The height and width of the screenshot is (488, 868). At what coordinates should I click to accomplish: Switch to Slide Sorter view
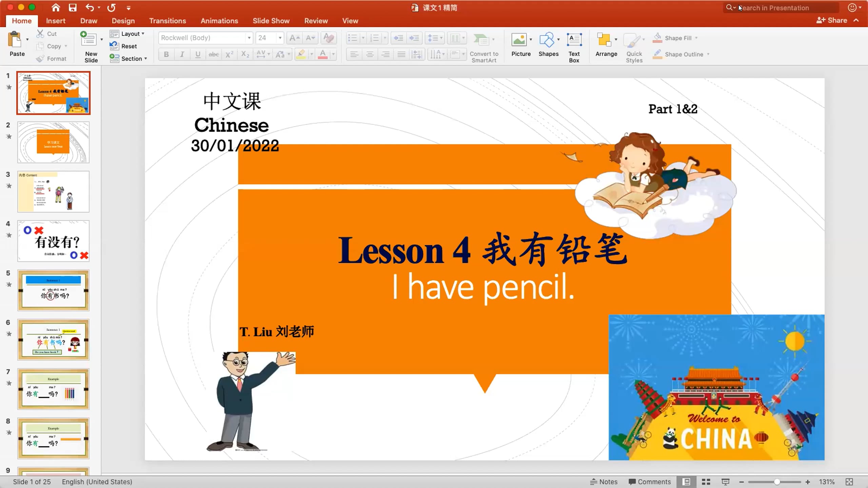click(x=706, y=482)
